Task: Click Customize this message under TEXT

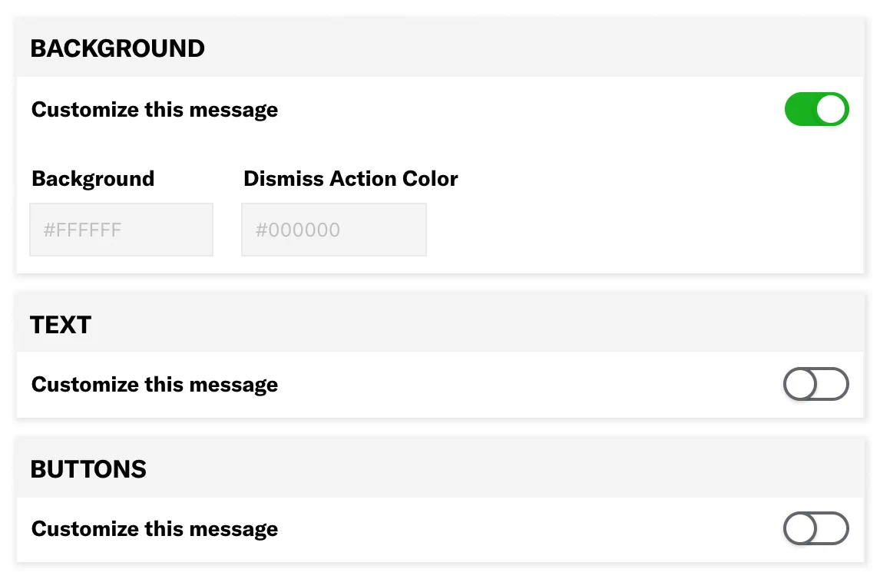Action: click(x=154, y=384)
